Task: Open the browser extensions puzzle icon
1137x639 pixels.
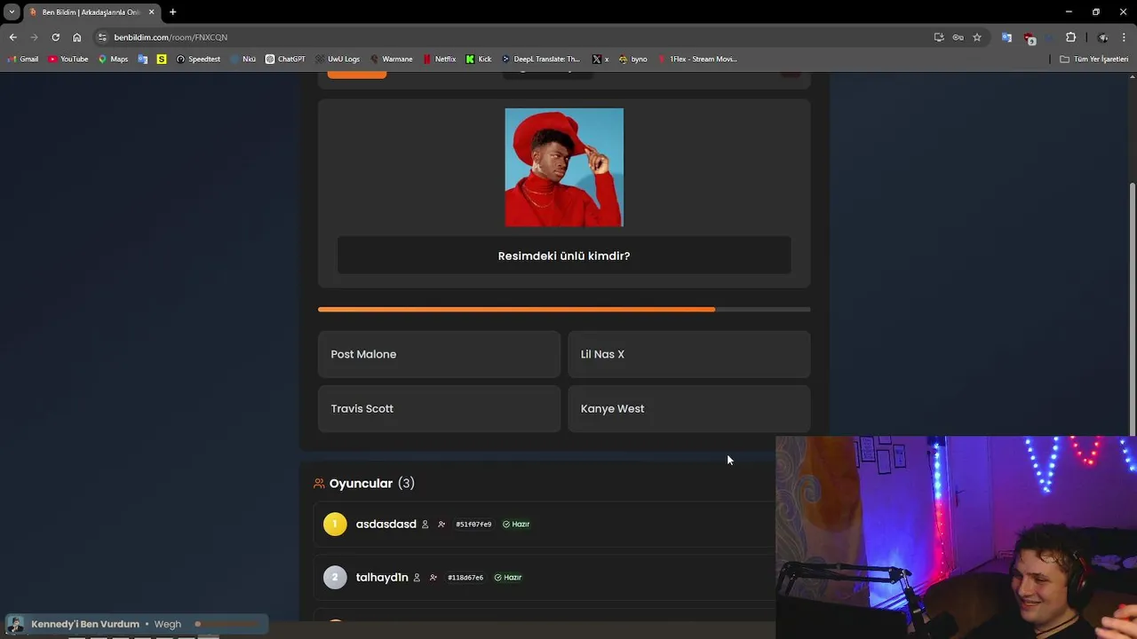Action: tap(1070, 37)
